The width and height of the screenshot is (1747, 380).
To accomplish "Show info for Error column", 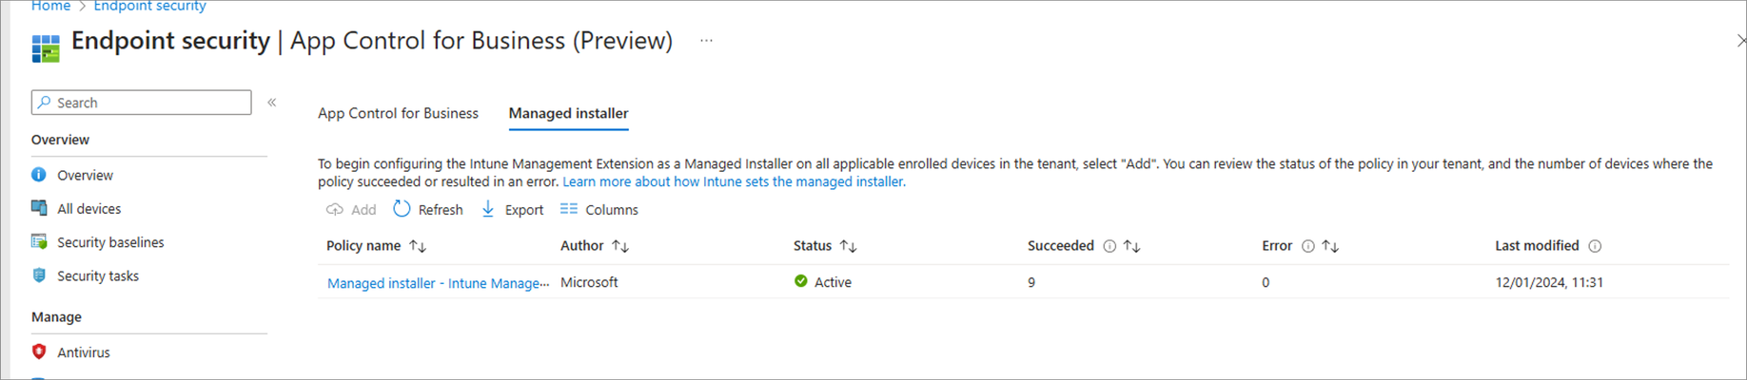I will coord(1308,246).
